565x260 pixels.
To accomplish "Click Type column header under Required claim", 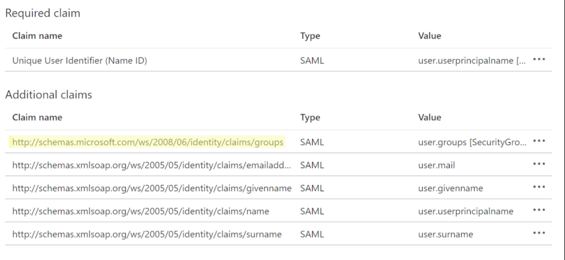I will point(310,36).
